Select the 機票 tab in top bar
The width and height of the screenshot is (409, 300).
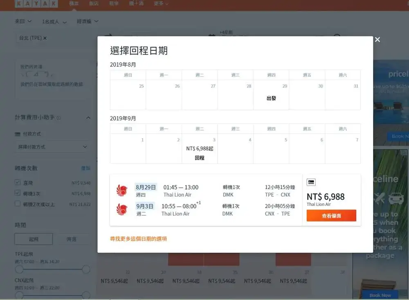pos(74,3)
